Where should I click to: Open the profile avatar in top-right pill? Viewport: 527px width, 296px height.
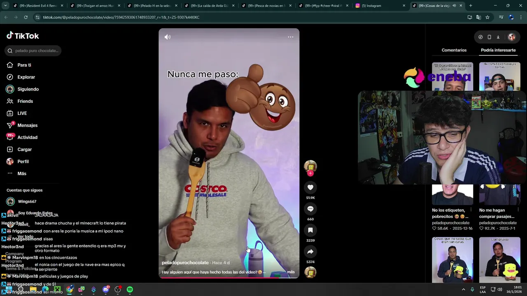point(512,37)
